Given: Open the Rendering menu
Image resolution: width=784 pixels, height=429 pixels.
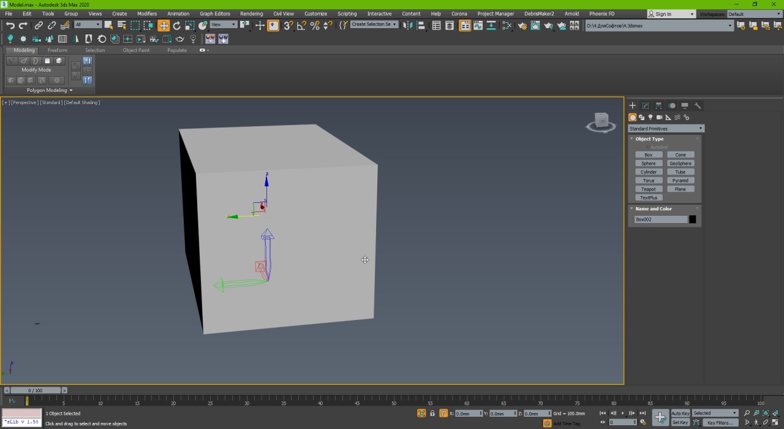Looking at the screenshot, I should coord(252,13).
